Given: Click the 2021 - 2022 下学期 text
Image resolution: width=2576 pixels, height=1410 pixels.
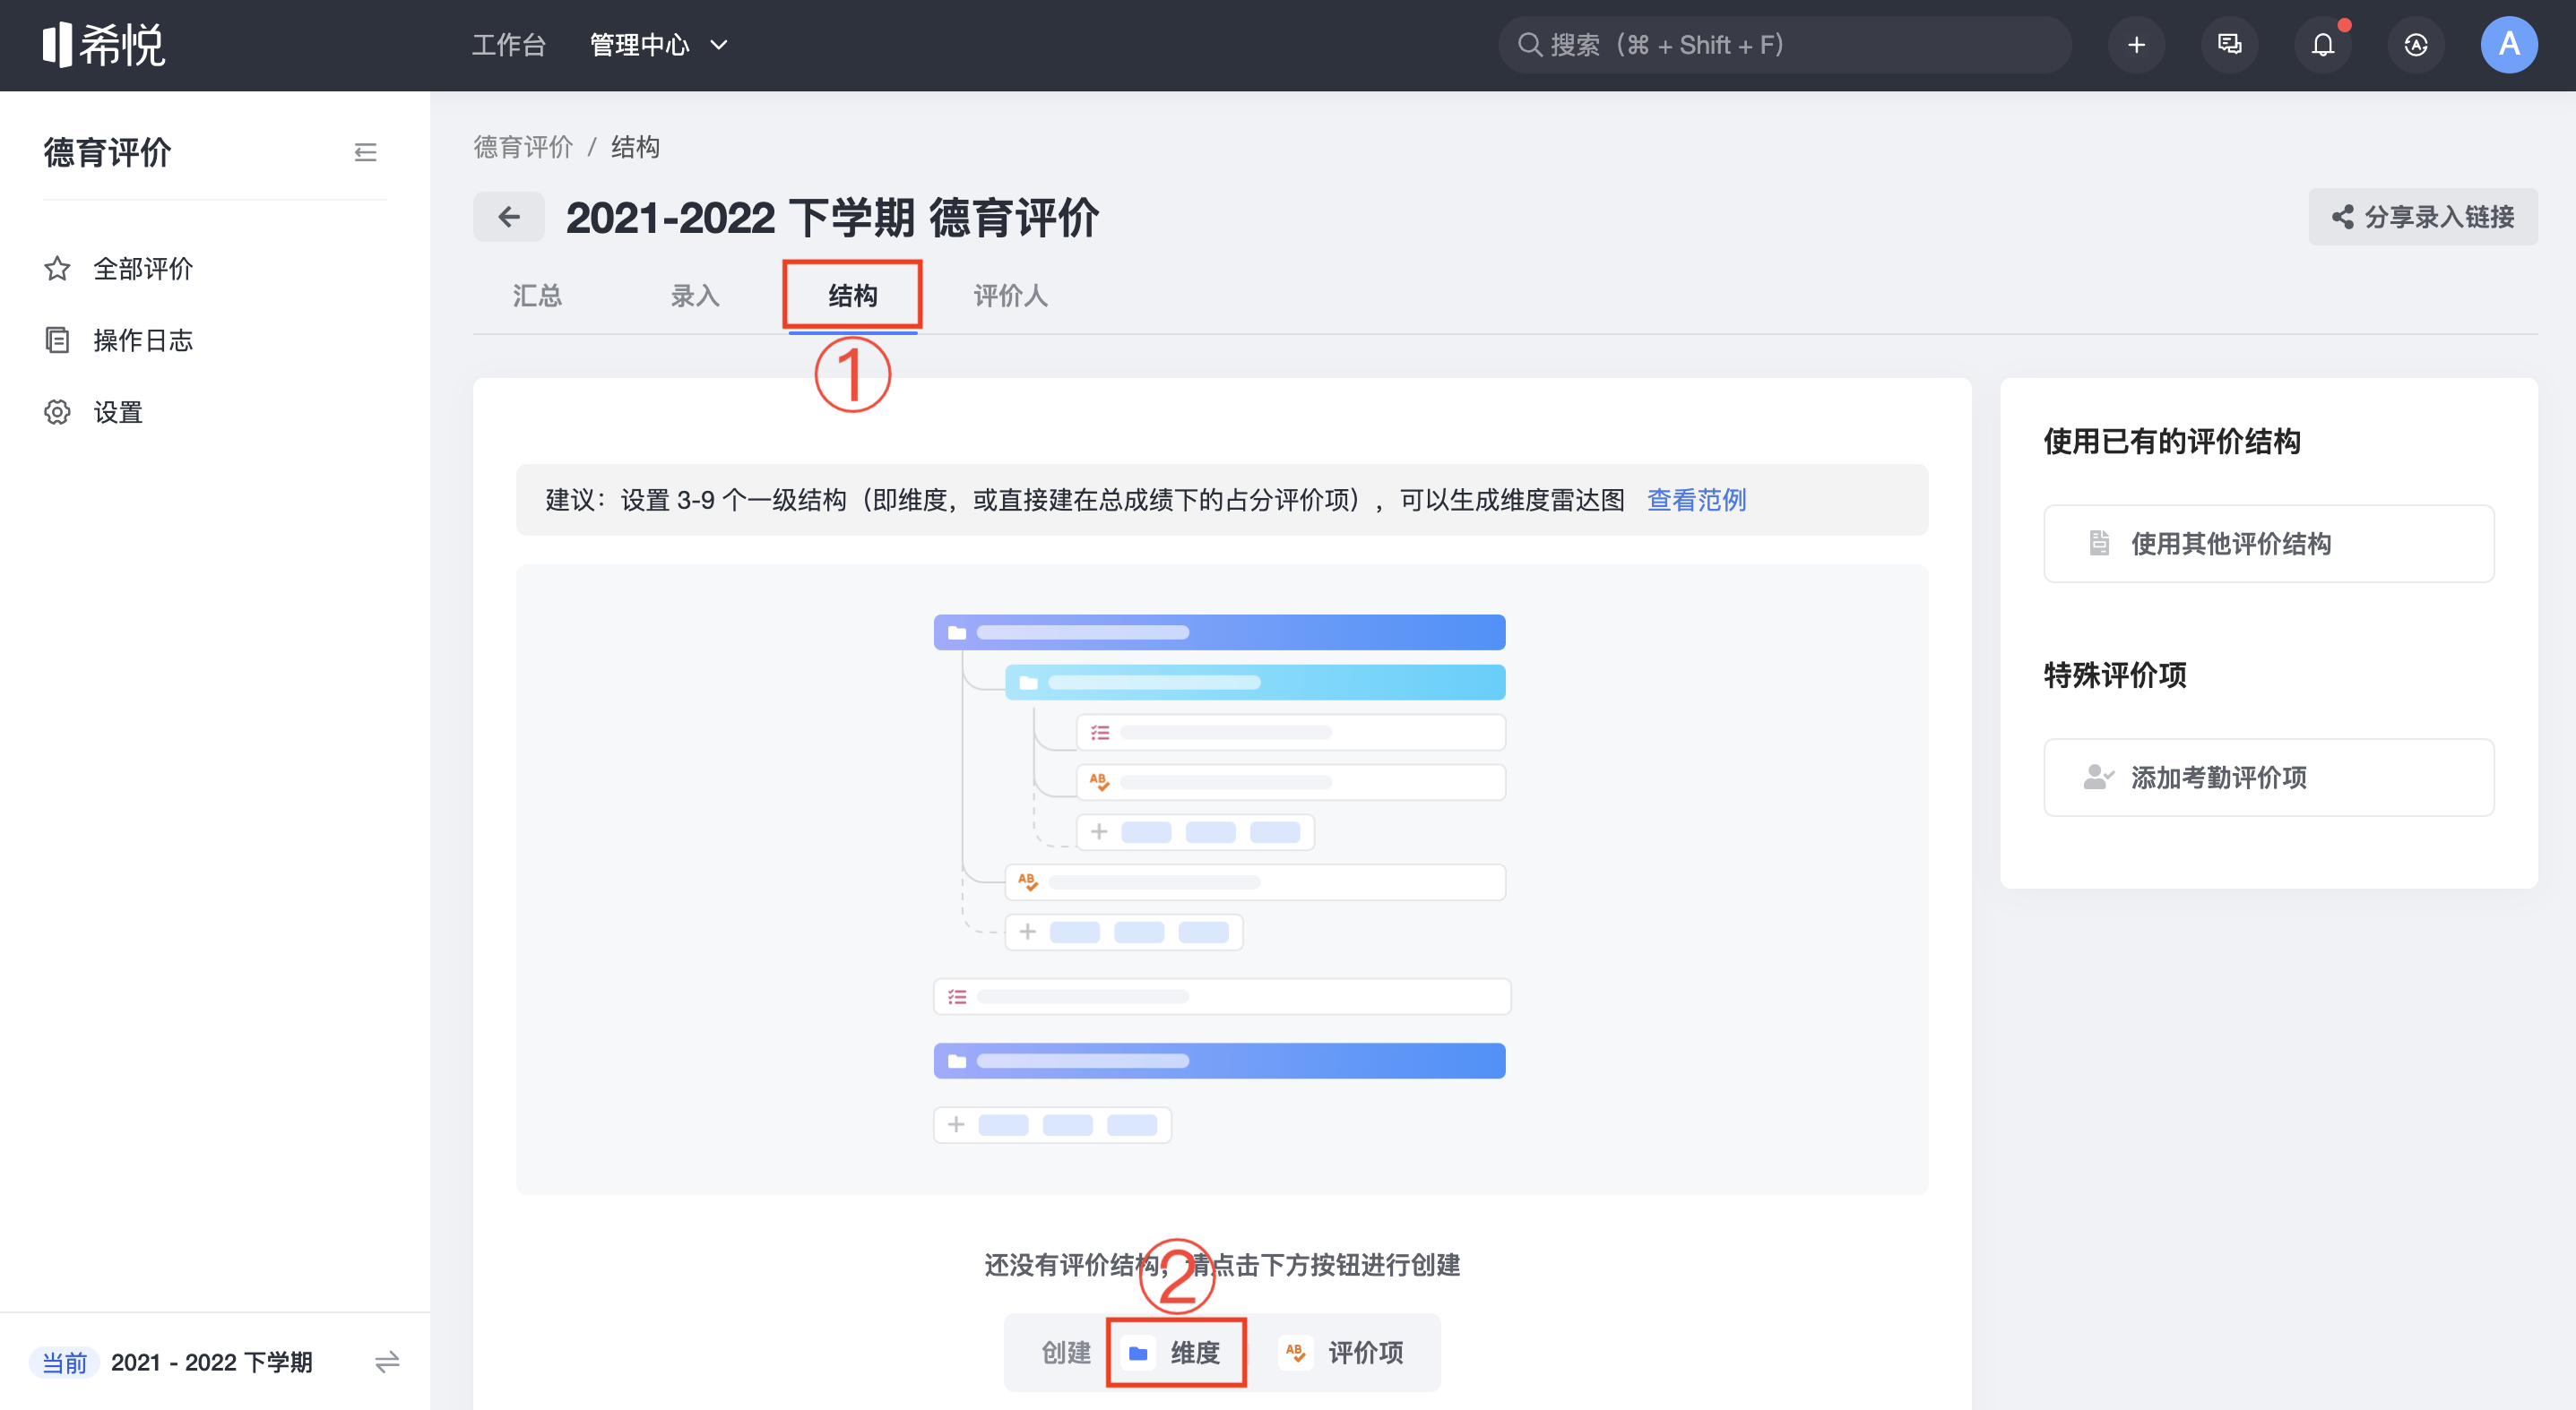Looking at the screenshot, I should (x=211, y=1362).
